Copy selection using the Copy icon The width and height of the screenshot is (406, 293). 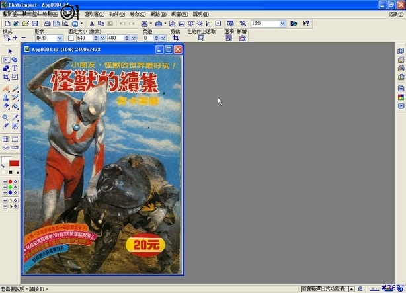[101, 24]
